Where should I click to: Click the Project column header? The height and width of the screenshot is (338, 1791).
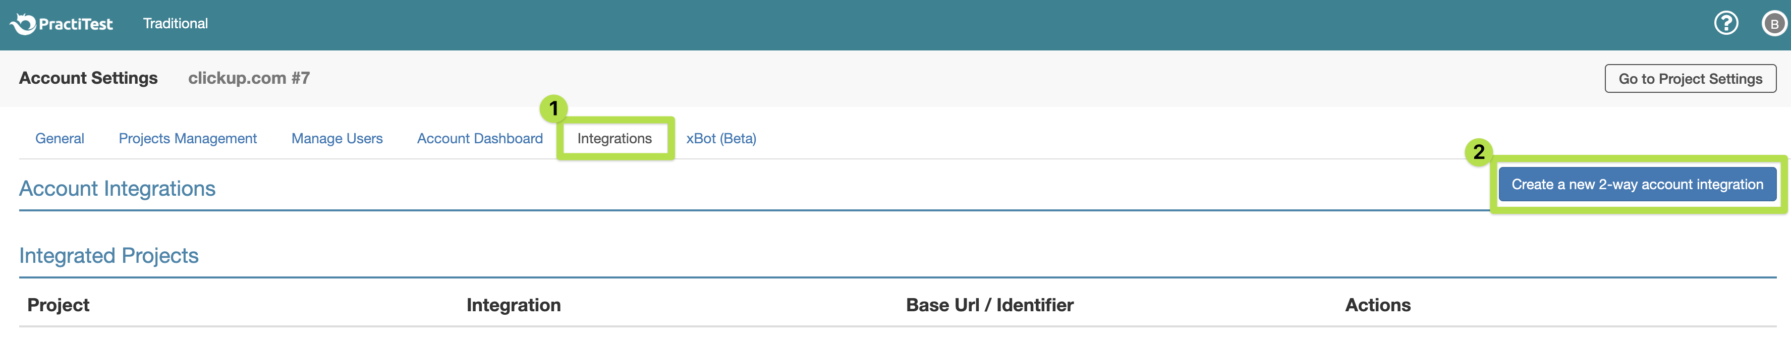tap(59, 305)
